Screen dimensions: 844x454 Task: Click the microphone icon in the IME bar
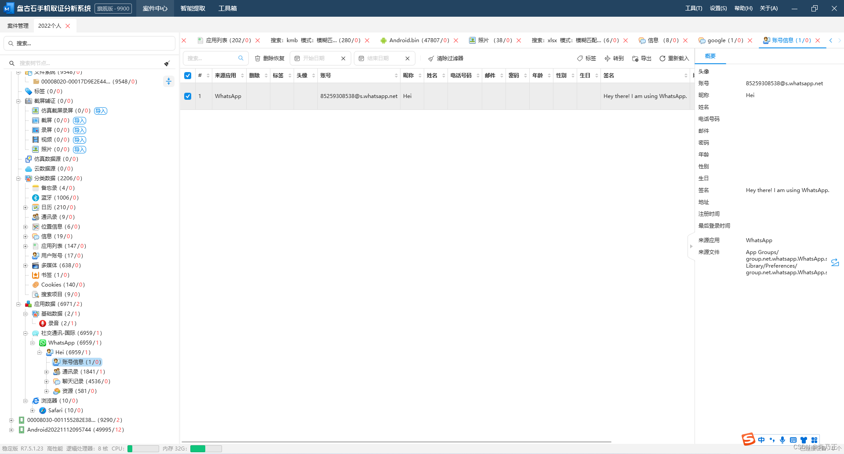pyautogui.click(x=782, y=440)
